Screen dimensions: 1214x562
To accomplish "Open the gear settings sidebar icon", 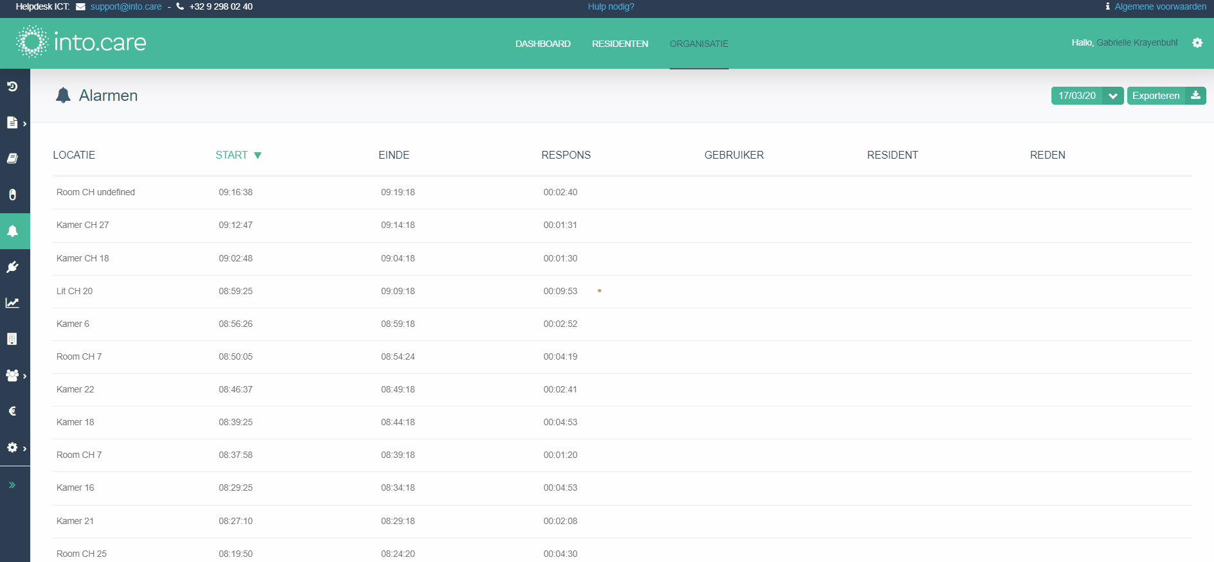I will click(12, 448).
